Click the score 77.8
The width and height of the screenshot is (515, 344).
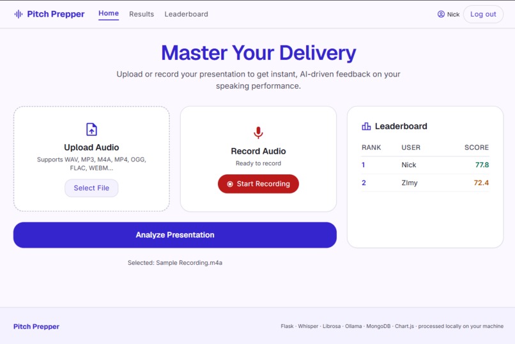[482, 165]
